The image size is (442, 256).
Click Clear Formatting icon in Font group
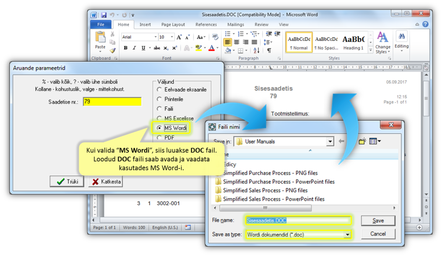point(215,37)
